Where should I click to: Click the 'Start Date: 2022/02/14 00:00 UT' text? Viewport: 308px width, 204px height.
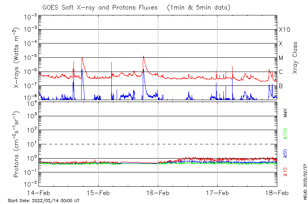pos(44,201)
